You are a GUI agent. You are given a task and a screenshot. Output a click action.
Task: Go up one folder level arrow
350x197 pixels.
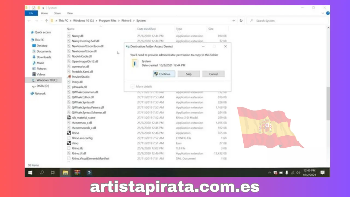tap(46, 21)
